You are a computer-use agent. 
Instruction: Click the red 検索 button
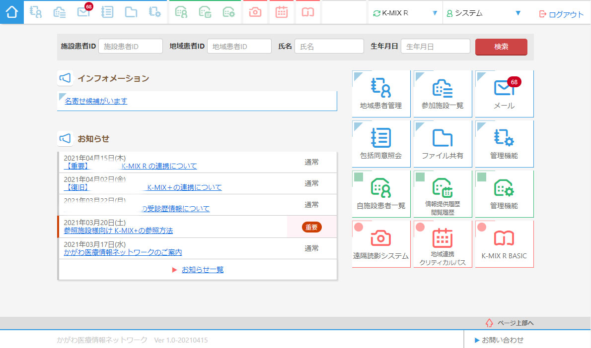(501, 47)
